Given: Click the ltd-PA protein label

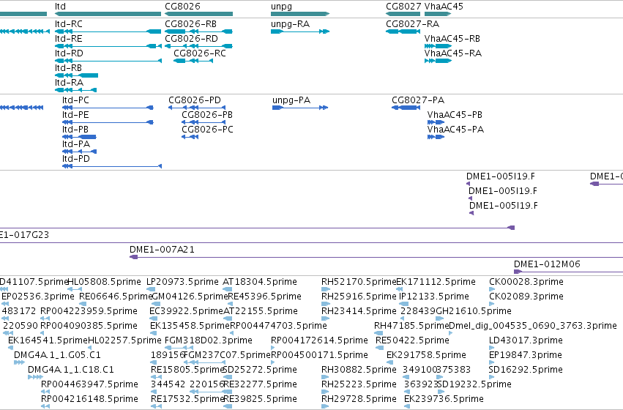Looking at the screenshot, I should point(76,144).
